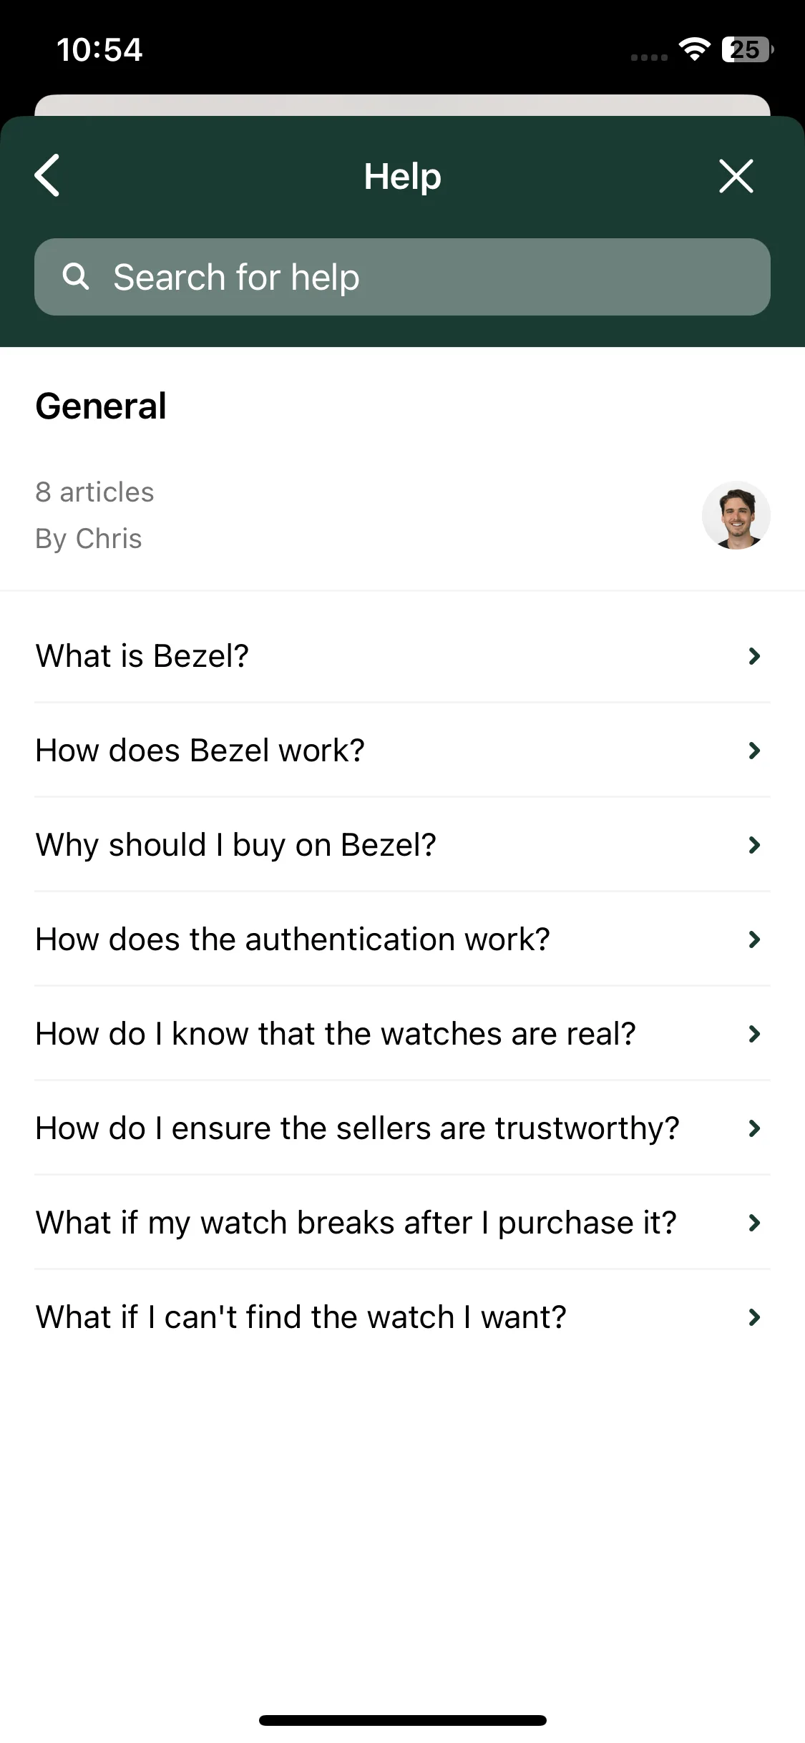Image resolution: width=805 pixels, height=1743 pixels.
Task: Close the Help panel with X icon
Action: coord(736,176)
